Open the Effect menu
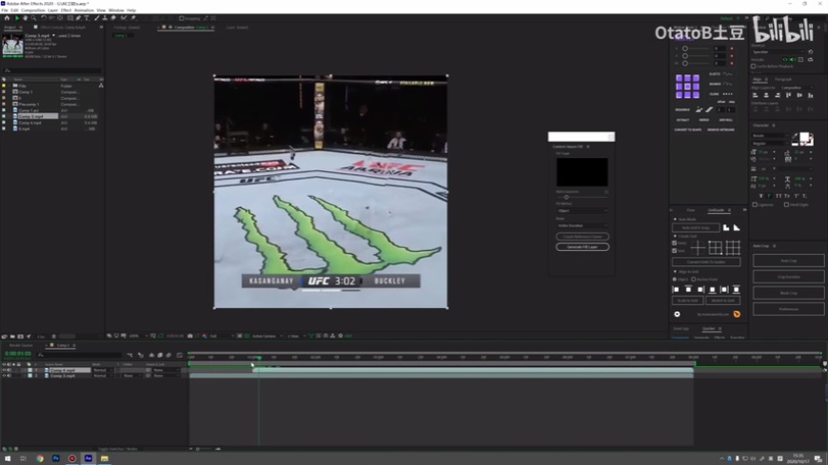828x465 pixels. [66, 10]
